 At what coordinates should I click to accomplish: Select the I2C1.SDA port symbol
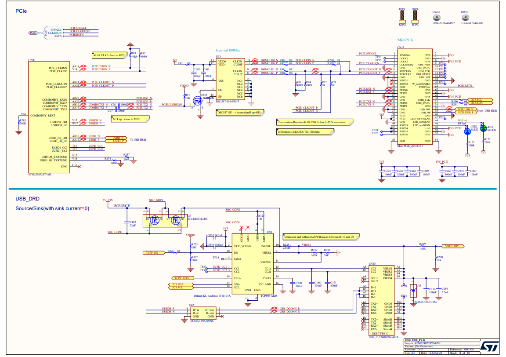(181, 284)
